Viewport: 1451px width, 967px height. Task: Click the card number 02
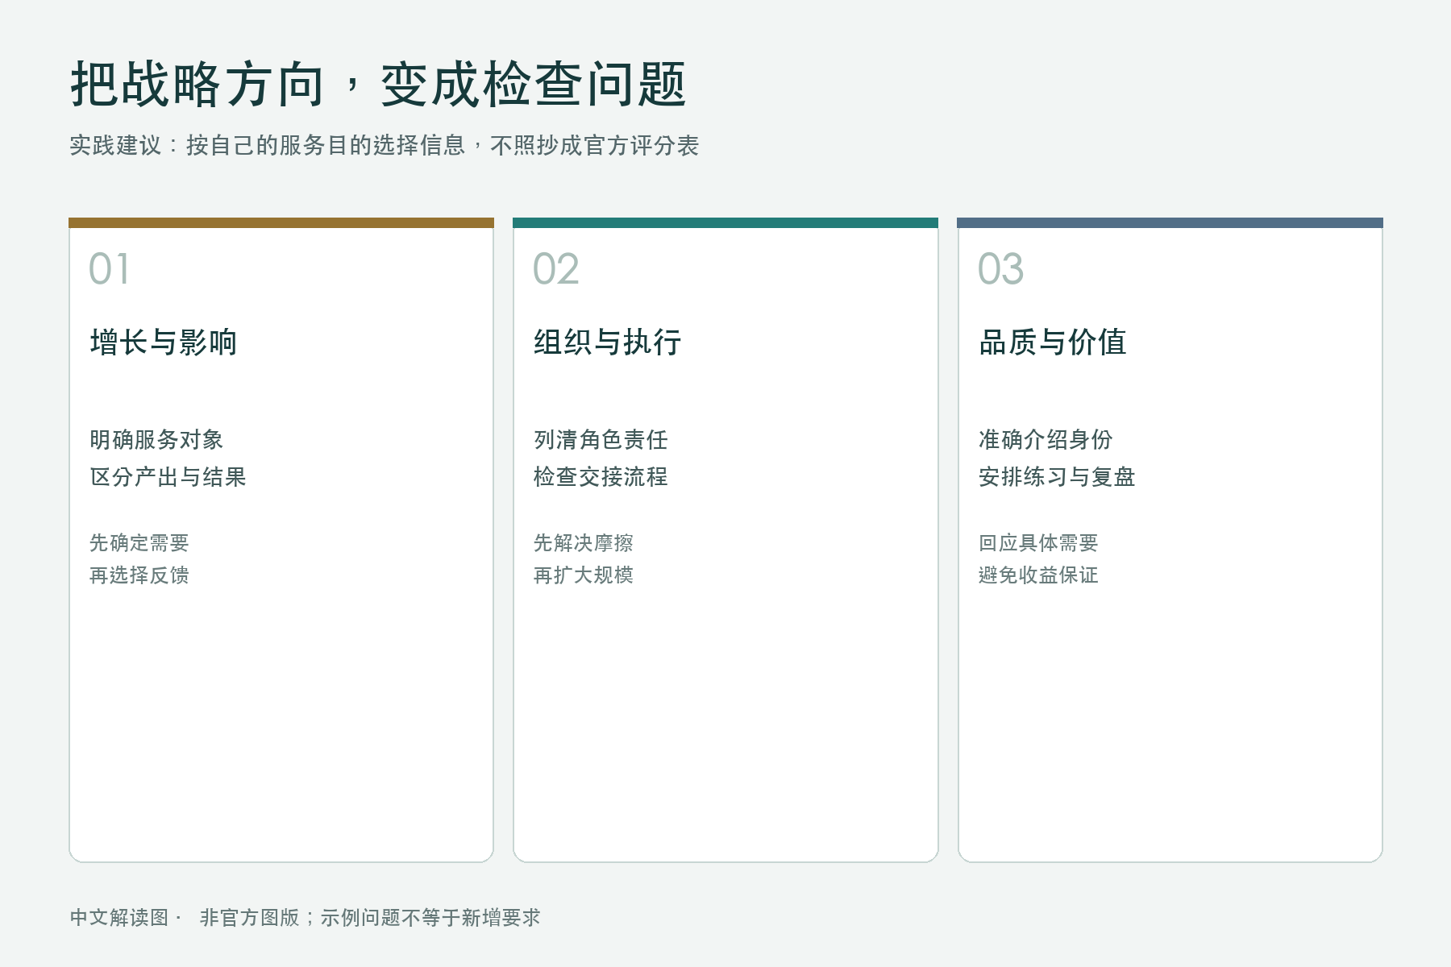pyautogui.click(x=556, y=269)
